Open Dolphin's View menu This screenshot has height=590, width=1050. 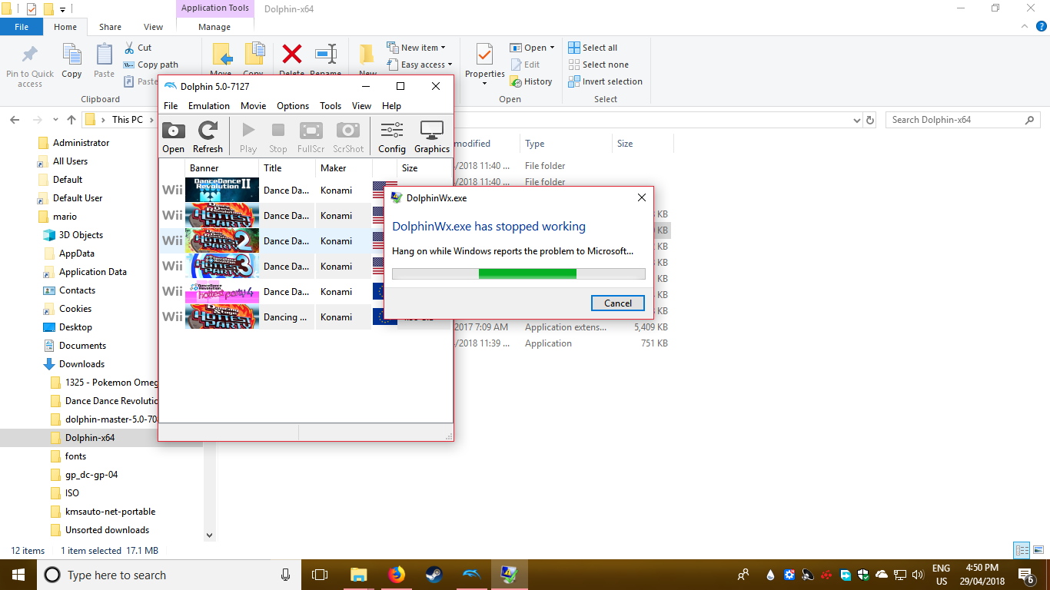tap(361, 106)
